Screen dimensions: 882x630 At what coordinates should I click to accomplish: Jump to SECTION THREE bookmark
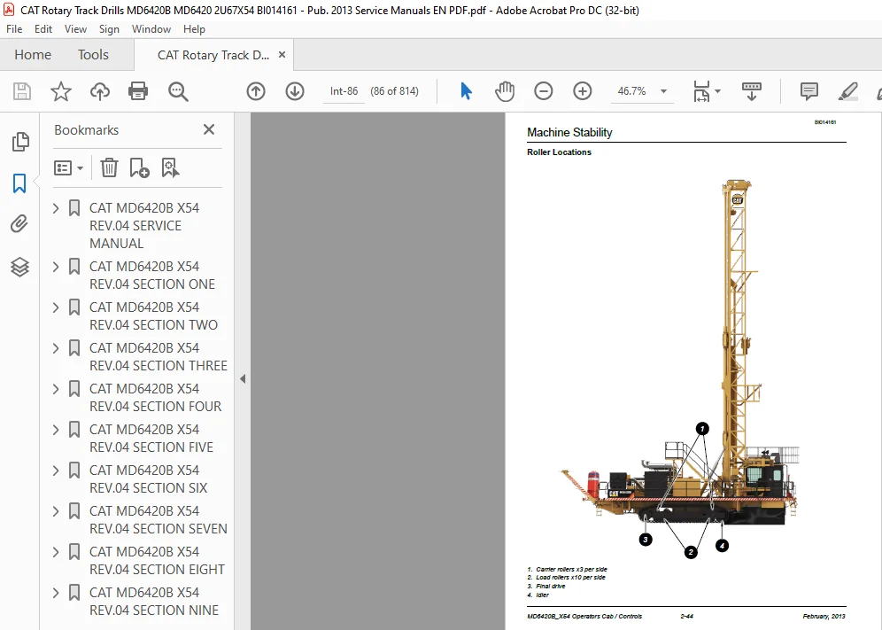tap(158, 357)
